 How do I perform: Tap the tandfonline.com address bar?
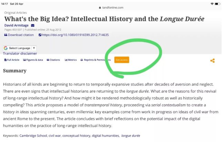click(111, 8)
